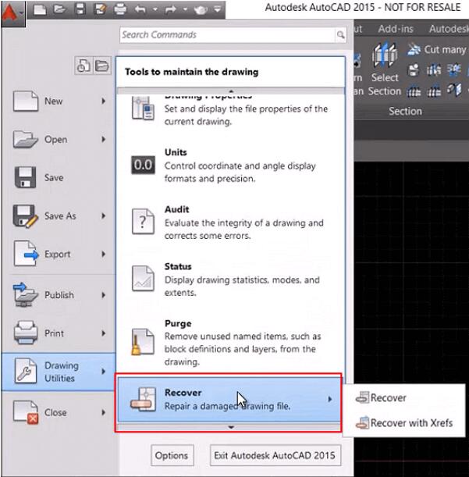Click the Search Commands input field
Image resolution: width=469 pixels, height=477 pixels.
tap(228, 35)
